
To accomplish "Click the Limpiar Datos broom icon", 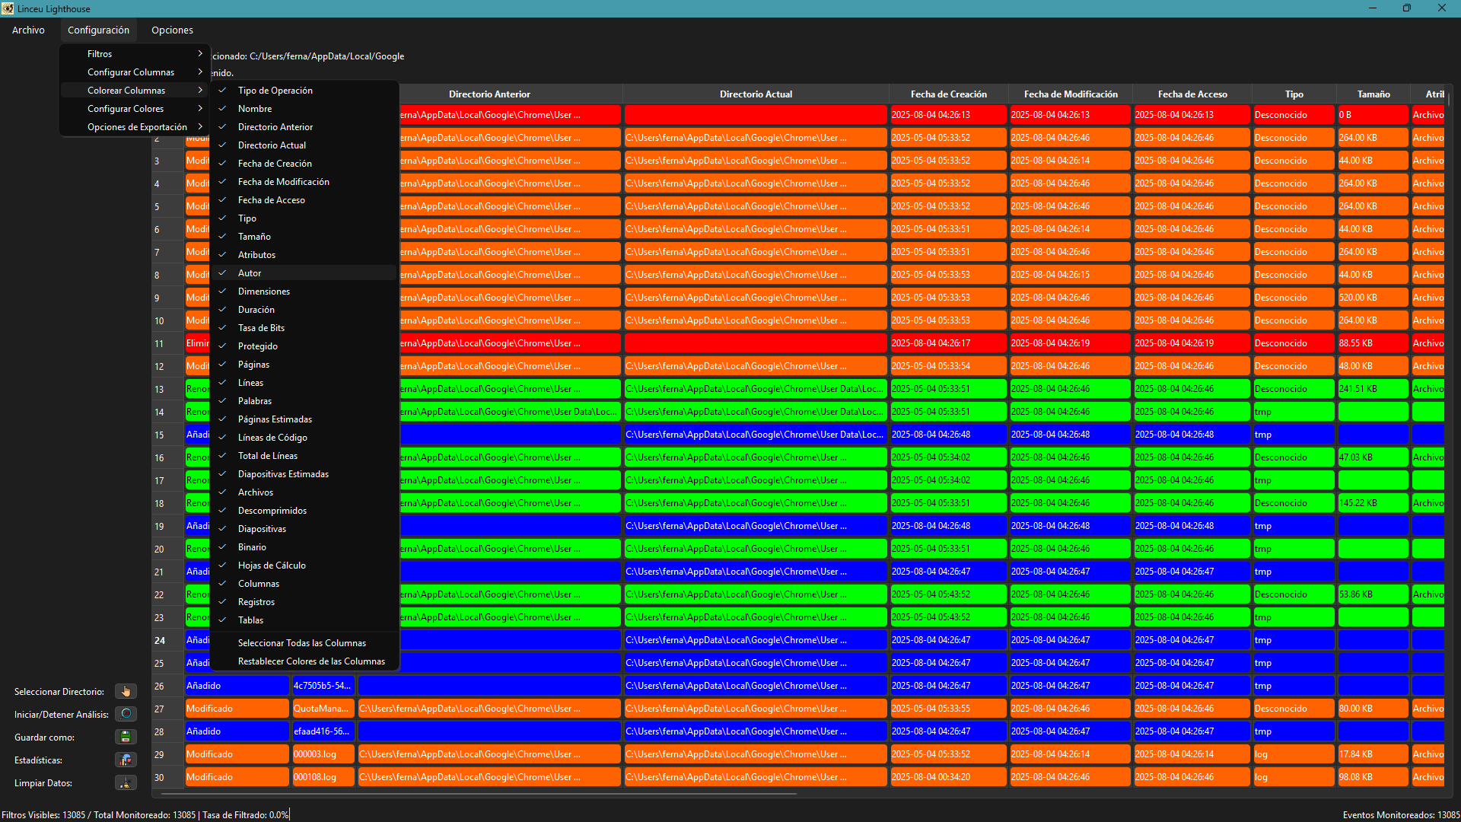I will [126, 782].
